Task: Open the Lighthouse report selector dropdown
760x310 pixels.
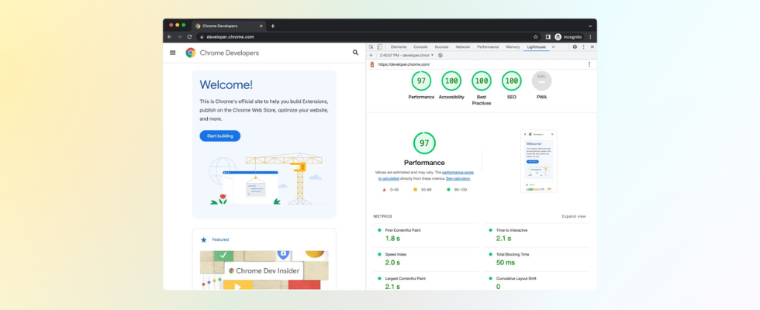Action: point(406,55)
